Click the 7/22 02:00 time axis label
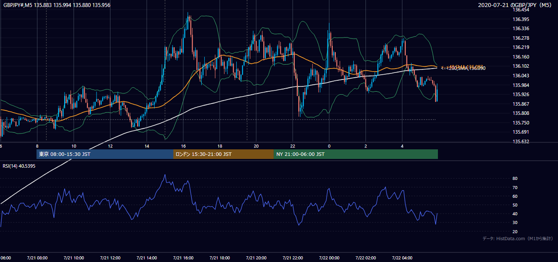 click(366, 258)
